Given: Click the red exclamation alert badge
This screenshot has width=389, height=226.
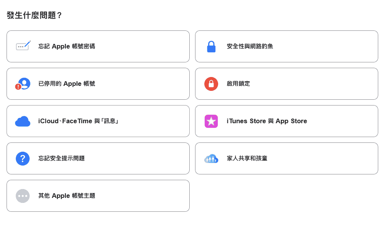Looking at the screenshot, I should (x=18, y=87).
